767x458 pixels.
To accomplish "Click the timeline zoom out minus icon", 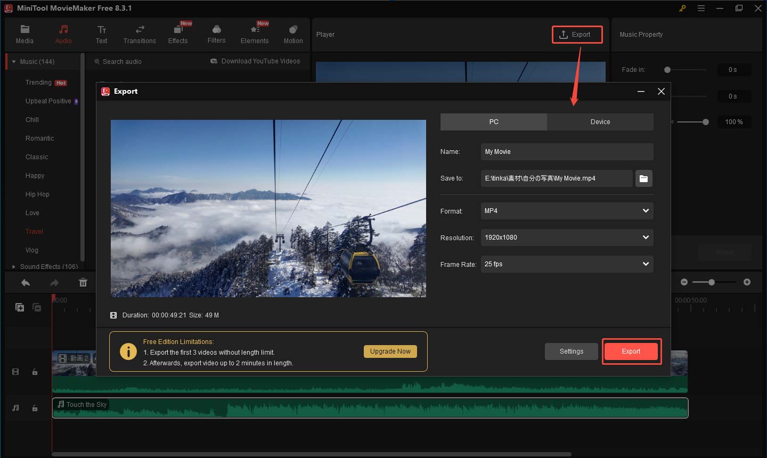I will pos(684,282).
